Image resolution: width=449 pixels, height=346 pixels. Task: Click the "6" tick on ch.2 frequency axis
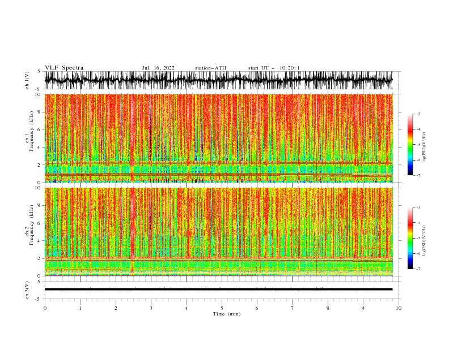pyautogui.click(x=40, y=223)
